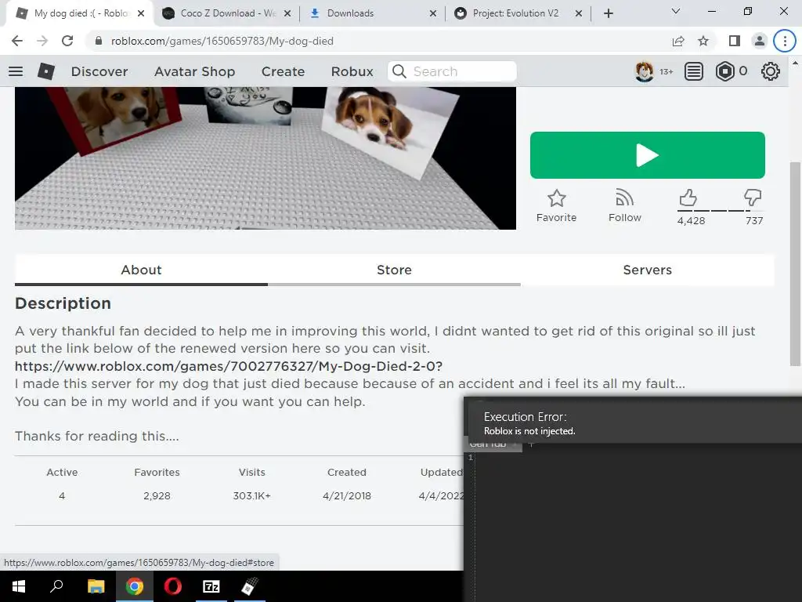Image resolution: width=802 pixels, height=602 pixels.
Task: Expand the Chrome tab search chevron
Action: point(676,11)
